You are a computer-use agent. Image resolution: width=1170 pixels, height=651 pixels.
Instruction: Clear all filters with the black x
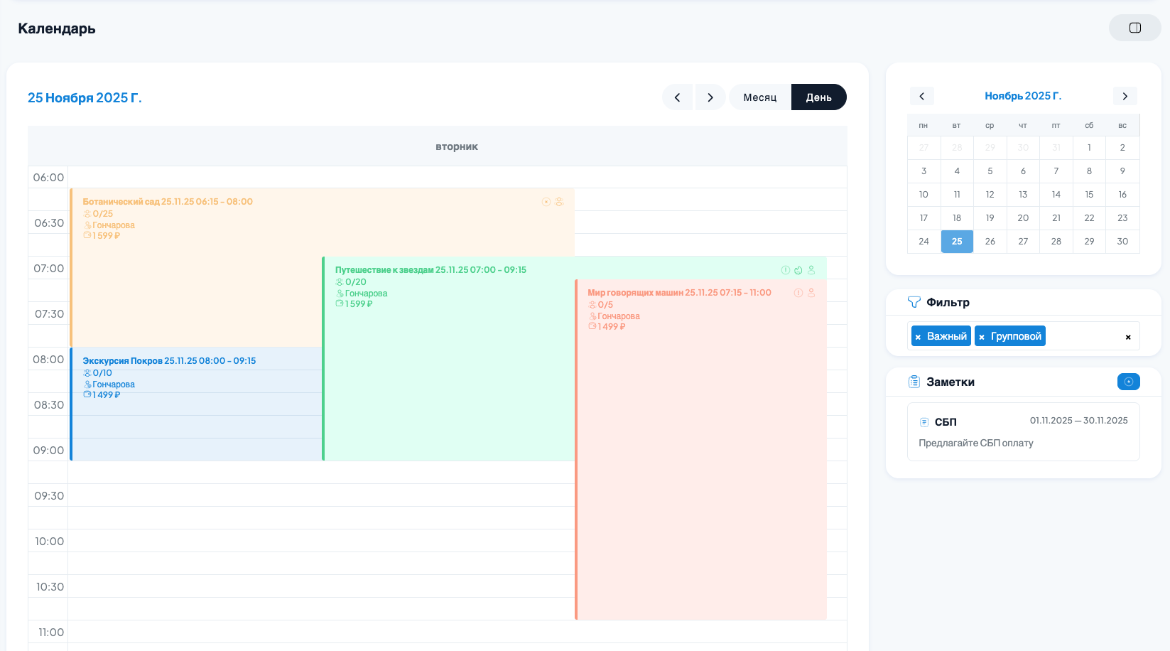click(1128, 337)
